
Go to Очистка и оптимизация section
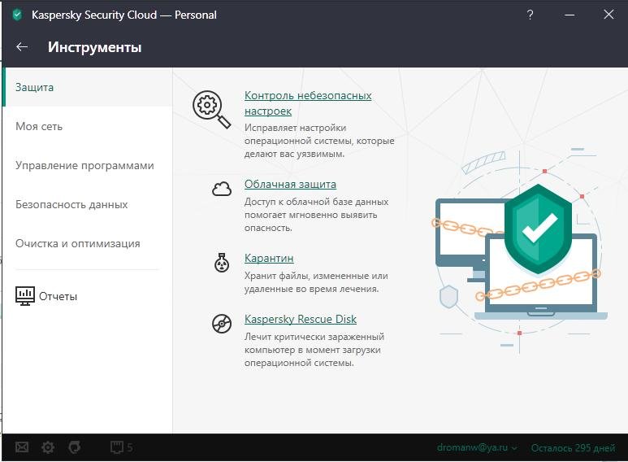pyautogui.click(x=87, y=243)
